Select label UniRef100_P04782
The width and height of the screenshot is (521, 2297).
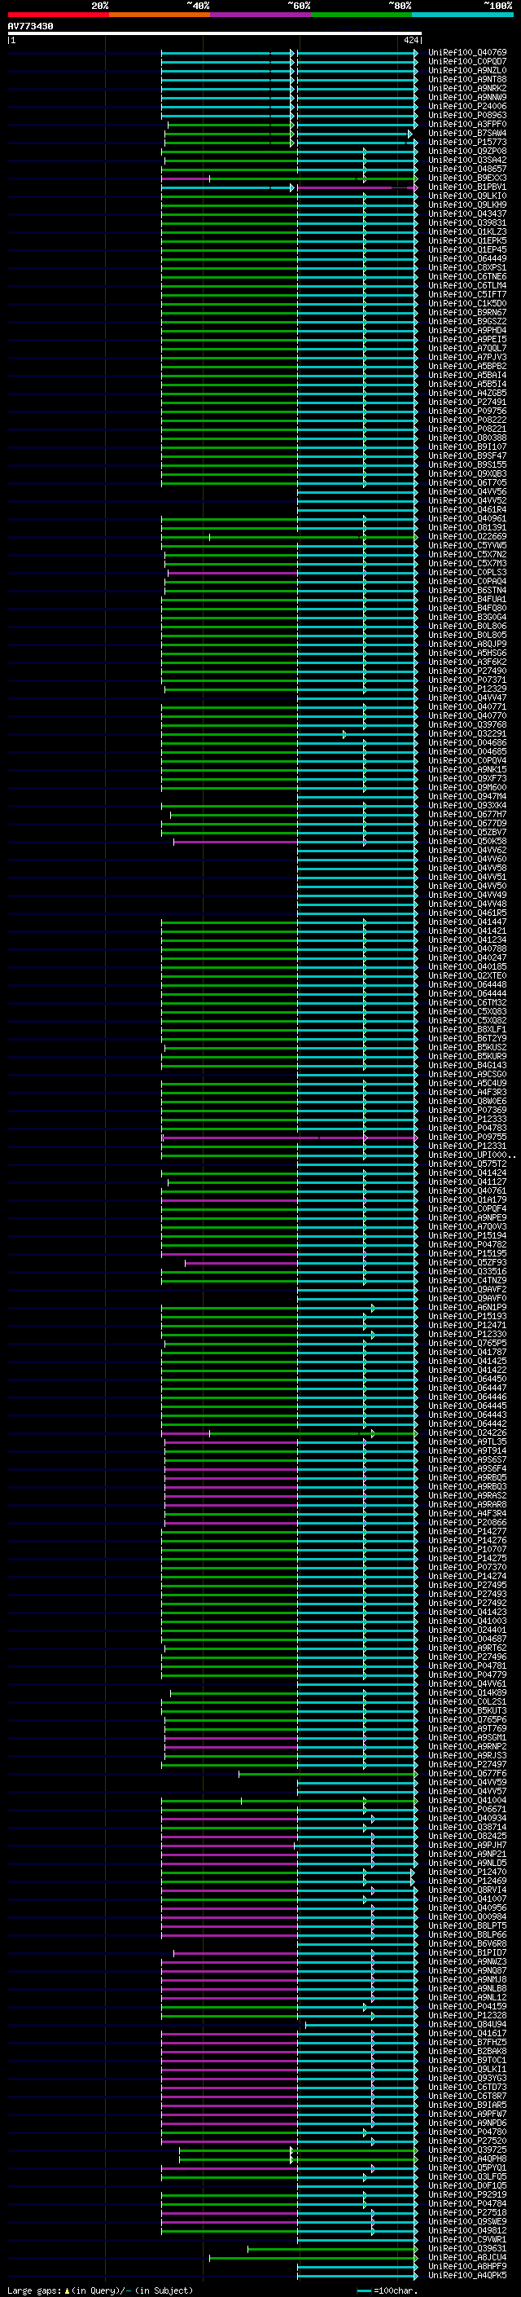coord(467,1244)
